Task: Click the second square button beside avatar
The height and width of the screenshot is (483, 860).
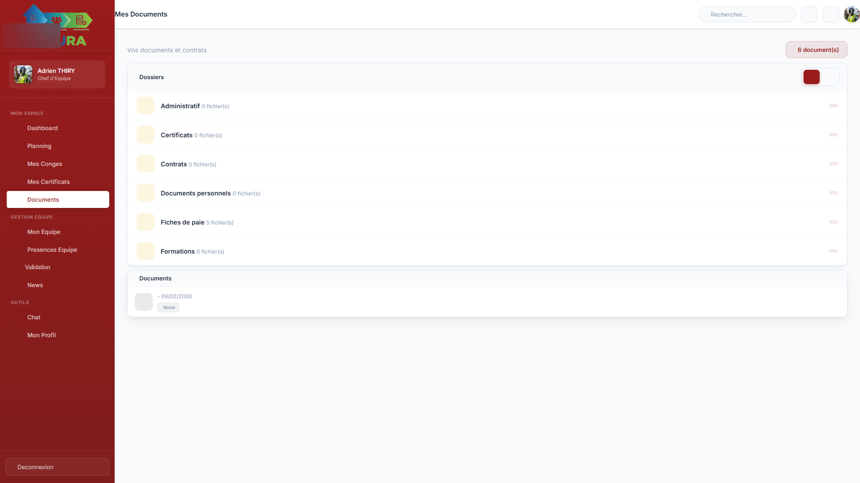Action: [x=830, y=14]
